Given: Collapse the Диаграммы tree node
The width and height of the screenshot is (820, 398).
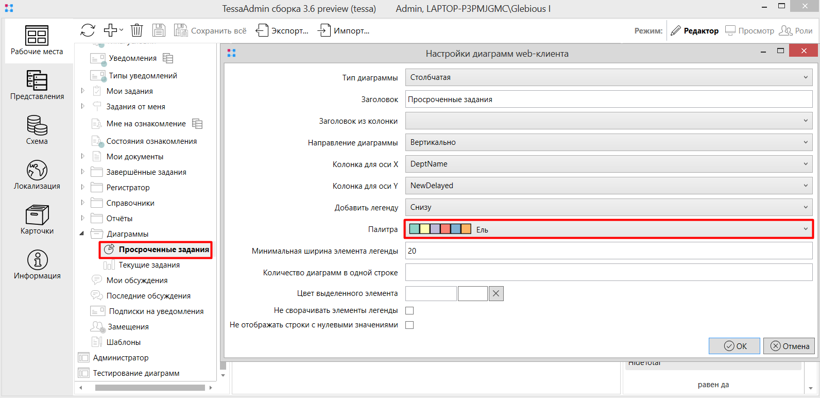Looking at the screenshot, I should click(82, 234).
